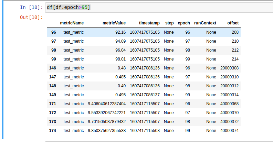
Task: Select row index 96
Action: [54, 32]
